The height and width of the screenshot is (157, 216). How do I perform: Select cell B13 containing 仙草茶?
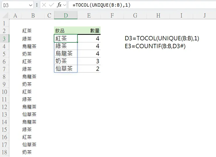pyautogui.click(x=33, y=114)
